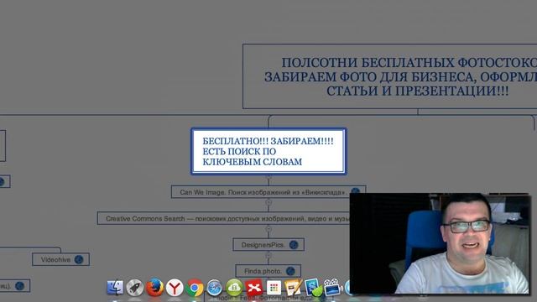Collapse branch toggle below Creative Commons Search node
The width and height of the screenshot is (537, 302).
(268, 229)
